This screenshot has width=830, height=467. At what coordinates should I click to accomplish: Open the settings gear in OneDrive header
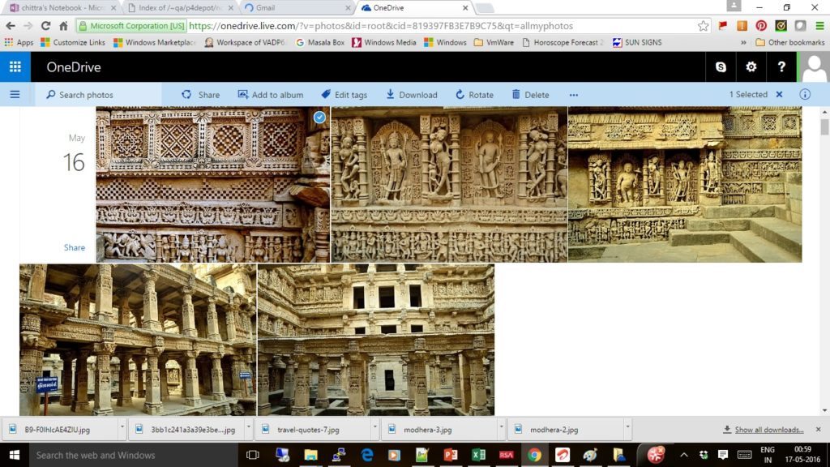point(751,67)
